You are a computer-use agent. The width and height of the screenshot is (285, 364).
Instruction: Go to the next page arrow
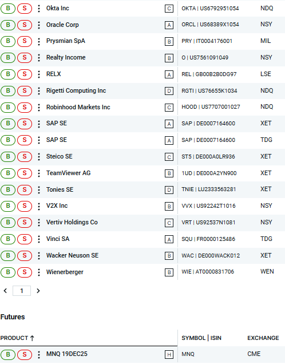coord(38,291)
